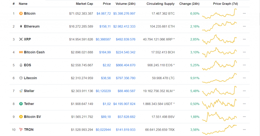The height and width of the screenshot is (136, 260).
Task: Click TRON's 7-day price graph
Action: click(x=220, y=130)
